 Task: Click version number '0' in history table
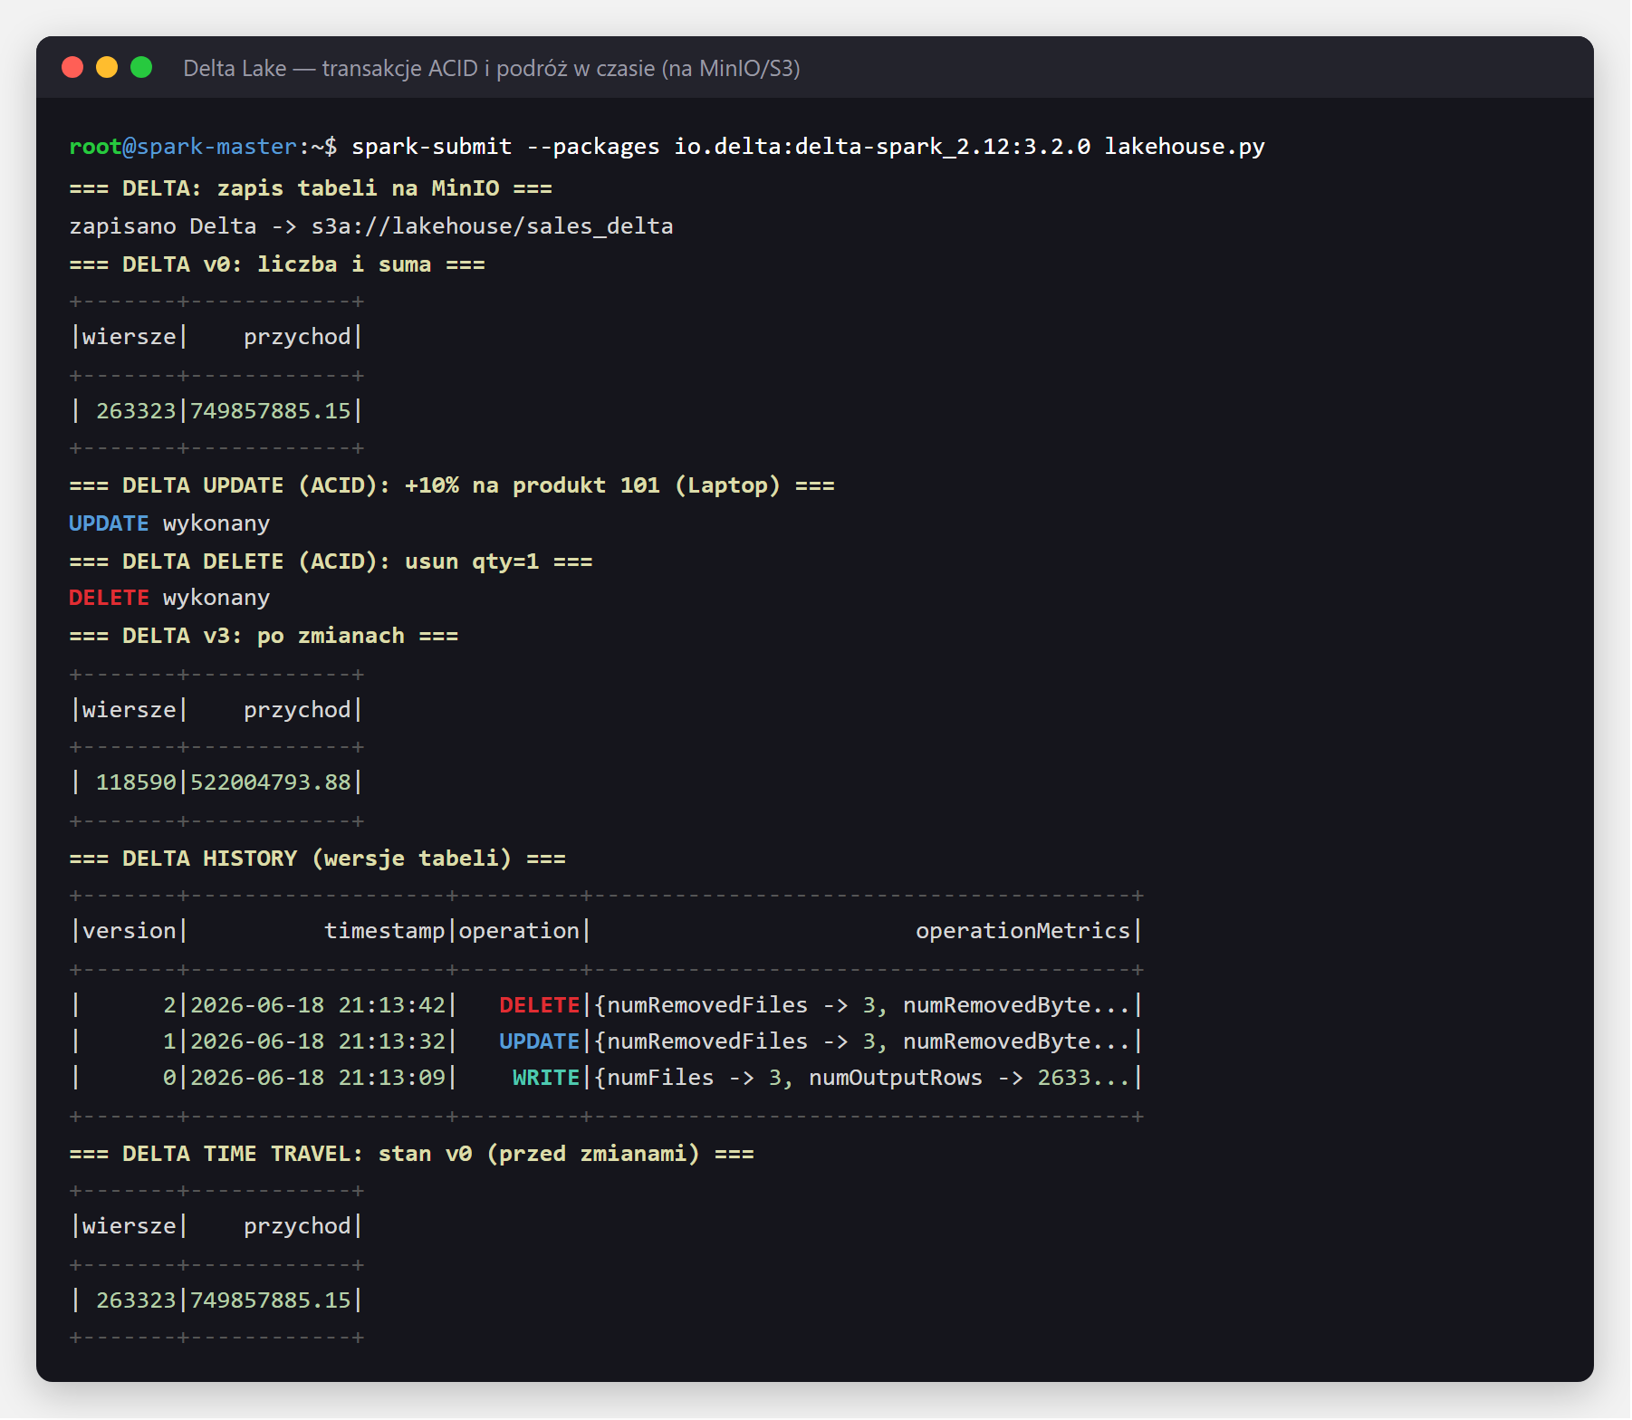click(169, 1078)
